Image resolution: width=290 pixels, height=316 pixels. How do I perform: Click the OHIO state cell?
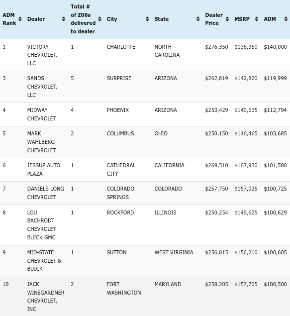[x=161, y=133]
